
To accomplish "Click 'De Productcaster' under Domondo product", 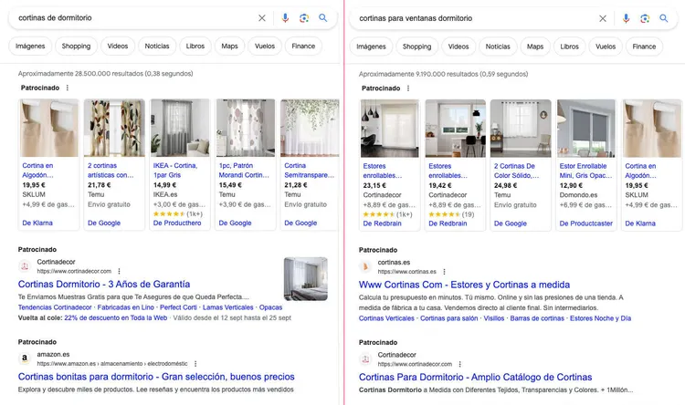I will point(585,223).
